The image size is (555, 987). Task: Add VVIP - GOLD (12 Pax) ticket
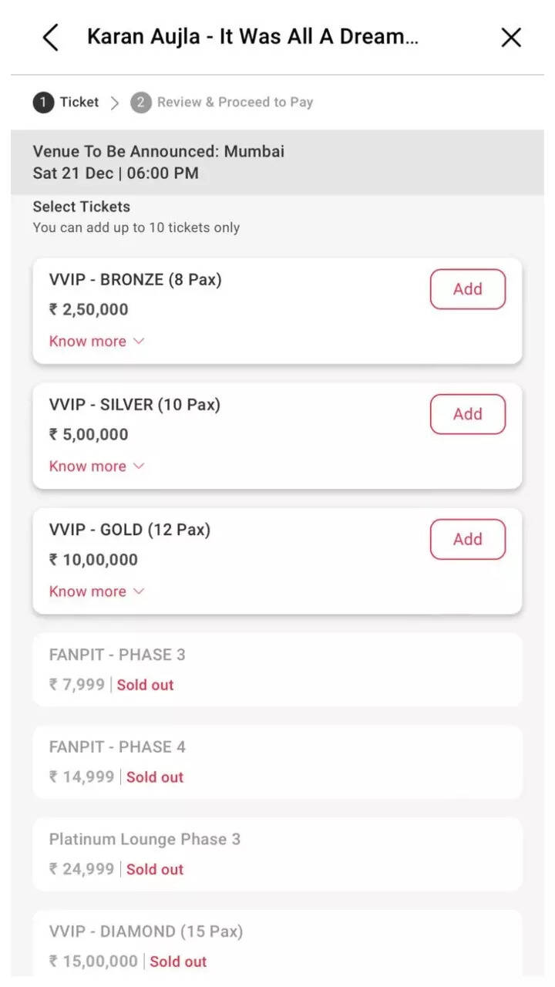tap(467, 539)
